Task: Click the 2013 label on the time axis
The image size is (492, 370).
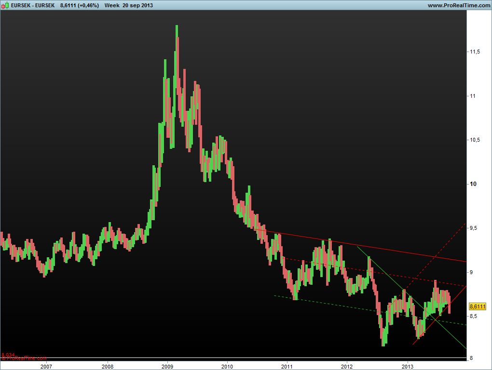Action: pyautogui.click(x=408, y=366)
